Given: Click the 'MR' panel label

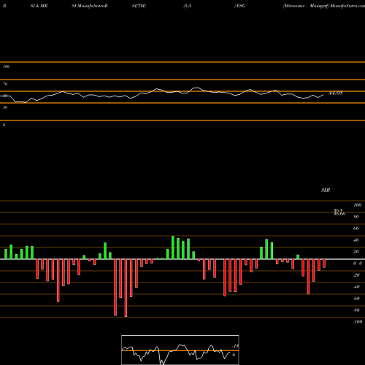Looking at the screenshot, I should coord(326,190).
